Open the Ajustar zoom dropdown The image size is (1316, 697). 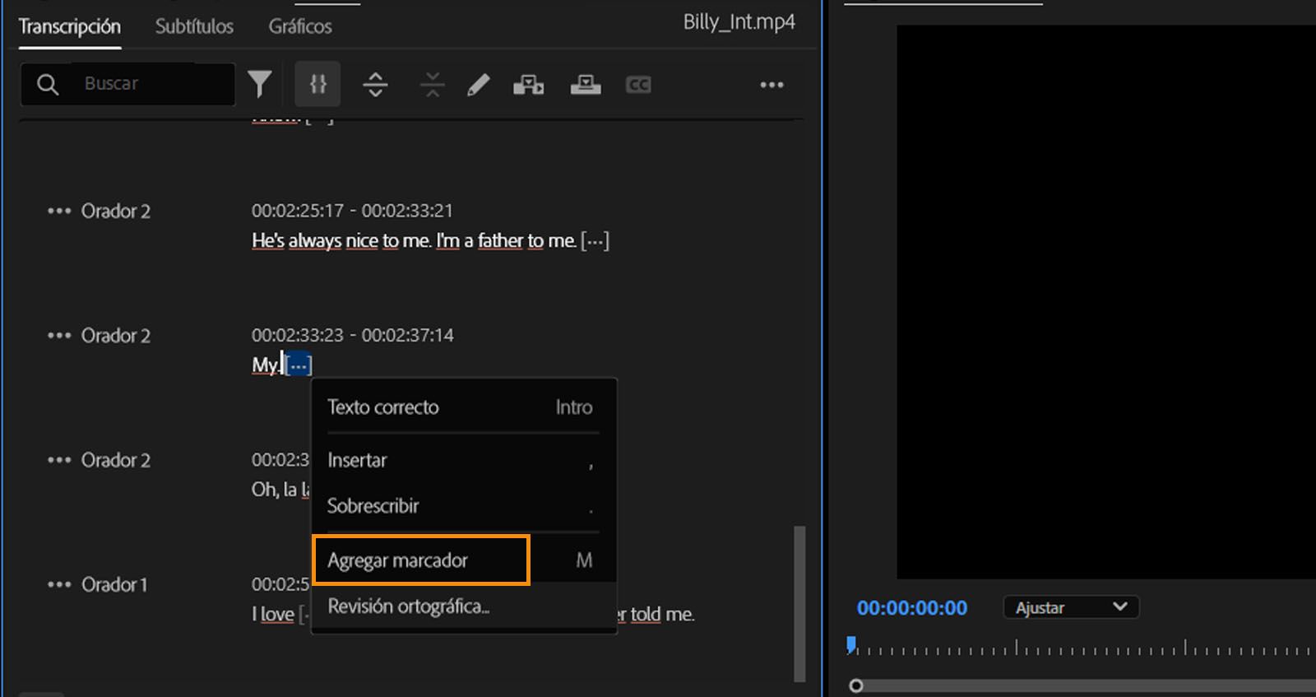coord(1071,607)
